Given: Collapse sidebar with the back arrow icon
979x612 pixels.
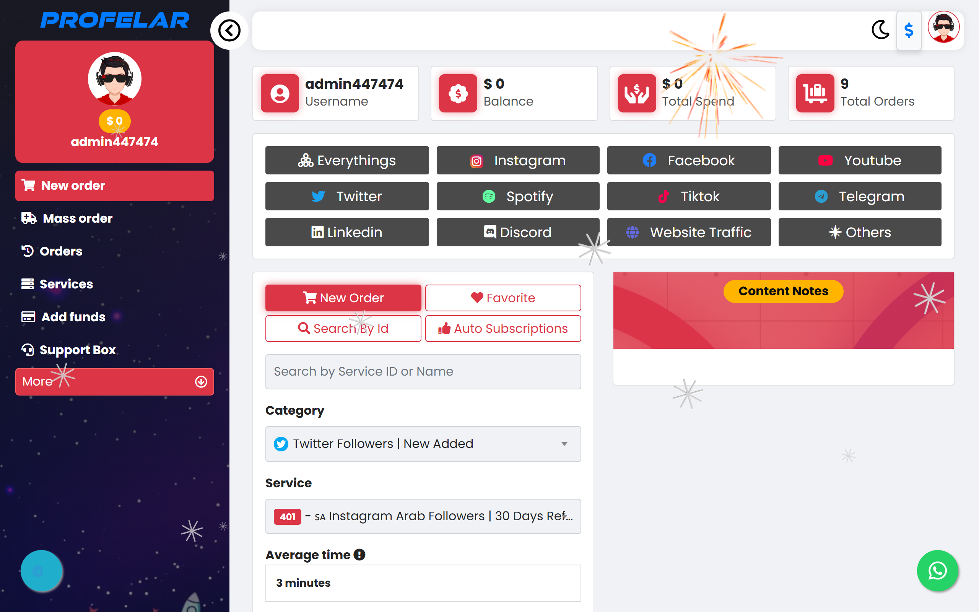Looking at the screenshot, I should coord(229,30).
